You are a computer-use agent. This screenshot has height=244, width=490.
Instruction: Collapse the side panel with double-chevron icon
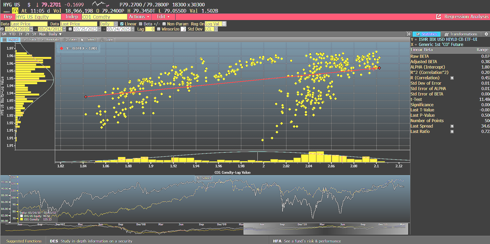click(409, 34)
